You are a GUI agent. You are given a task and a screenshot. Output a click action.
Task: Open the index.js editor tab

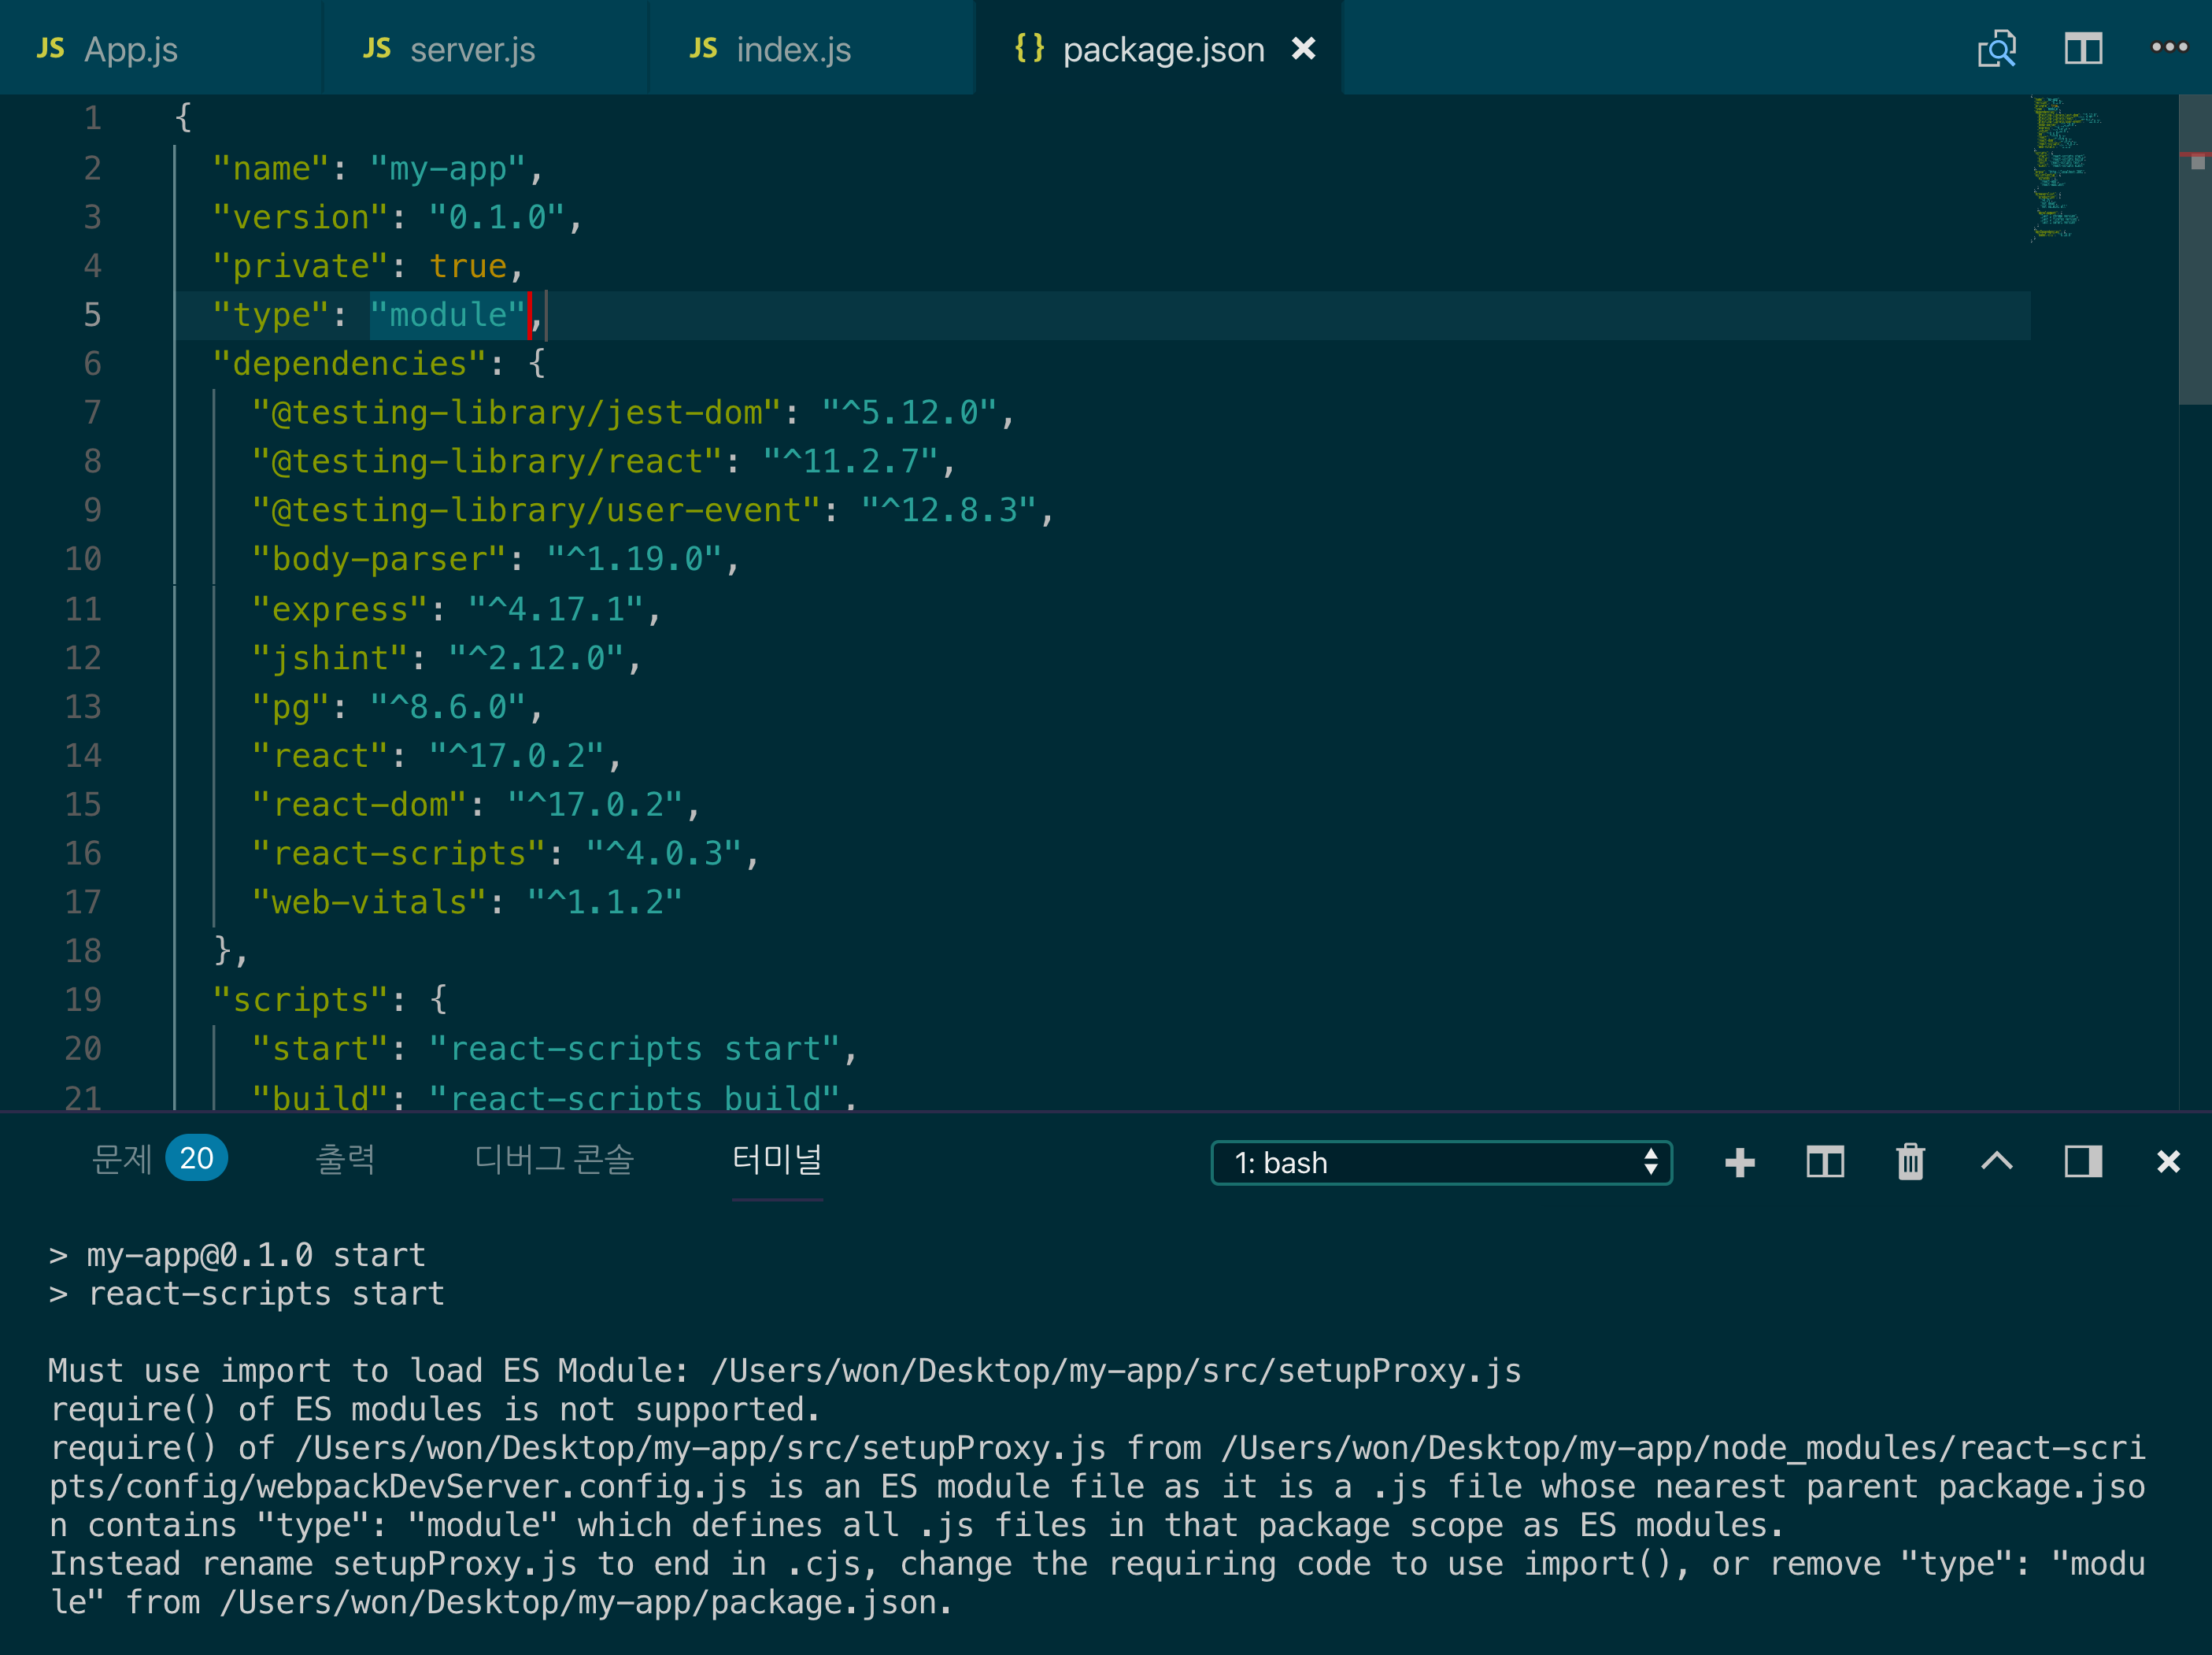click(x=812, y=48)
